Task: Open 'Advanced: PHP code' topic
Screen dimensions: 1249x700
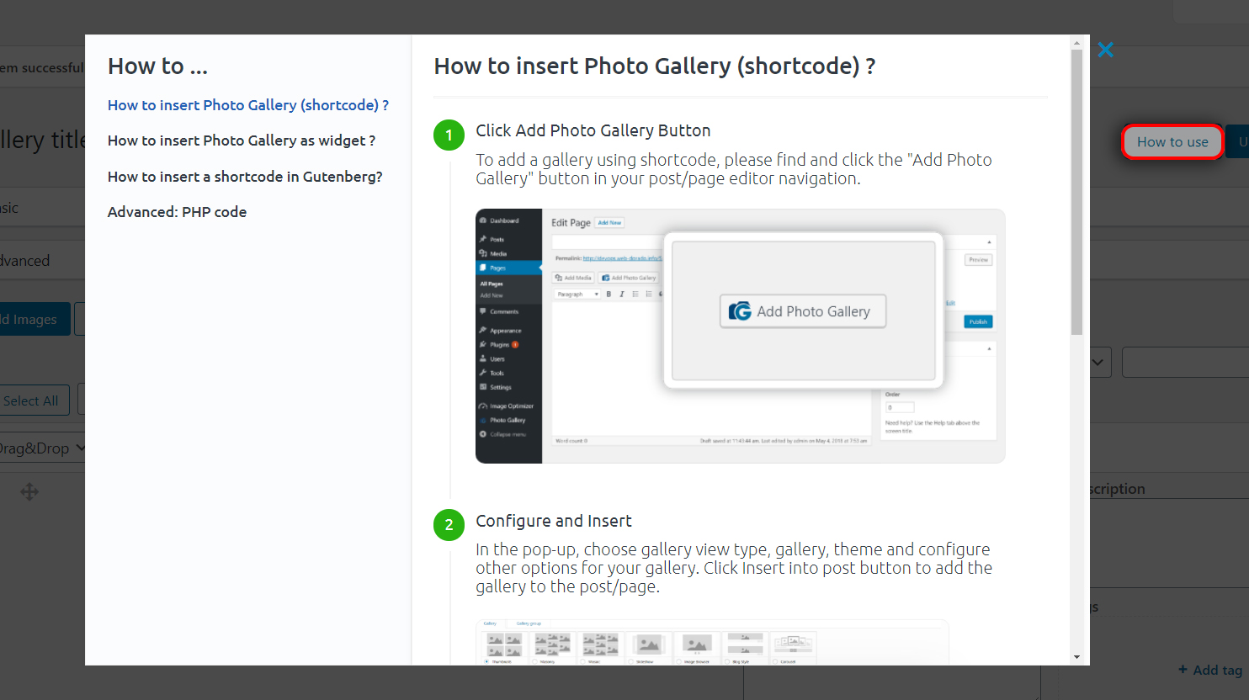Action: pos(177,212)
